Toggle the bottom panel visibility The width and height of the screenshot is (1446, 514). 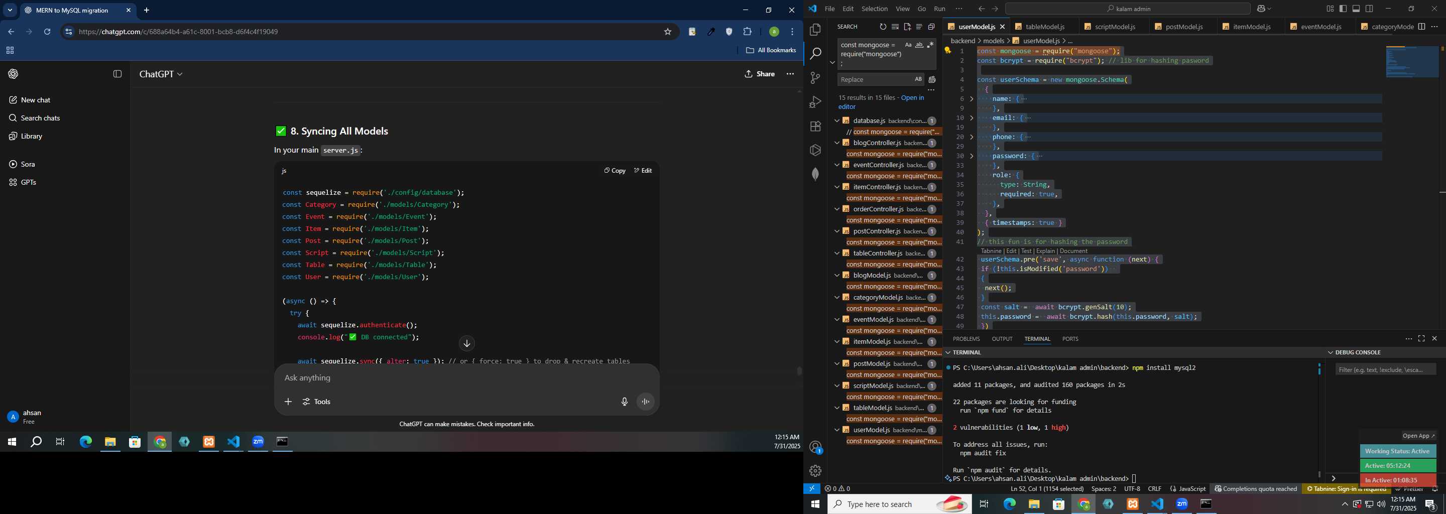(x=1356, y=9)
